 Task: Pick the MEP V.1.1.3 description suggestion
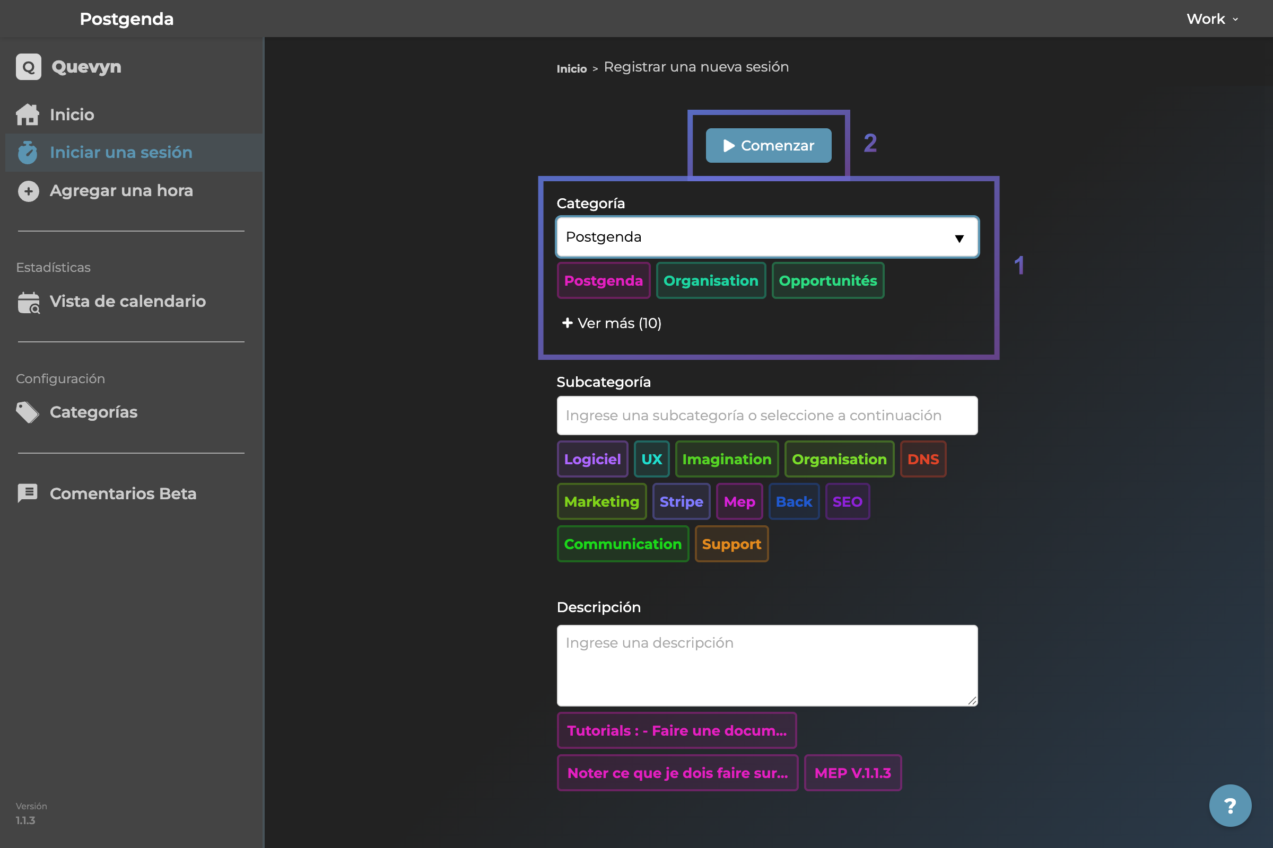click(x=852, y=773)
